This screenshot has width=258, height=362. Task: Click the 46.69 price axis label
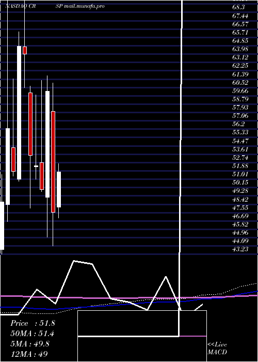[x=240, y=216]
